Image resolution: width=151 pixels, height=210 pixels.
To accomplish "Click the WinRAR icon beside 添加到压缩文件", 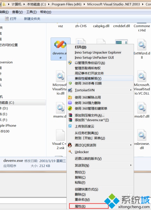I will 70,115.
